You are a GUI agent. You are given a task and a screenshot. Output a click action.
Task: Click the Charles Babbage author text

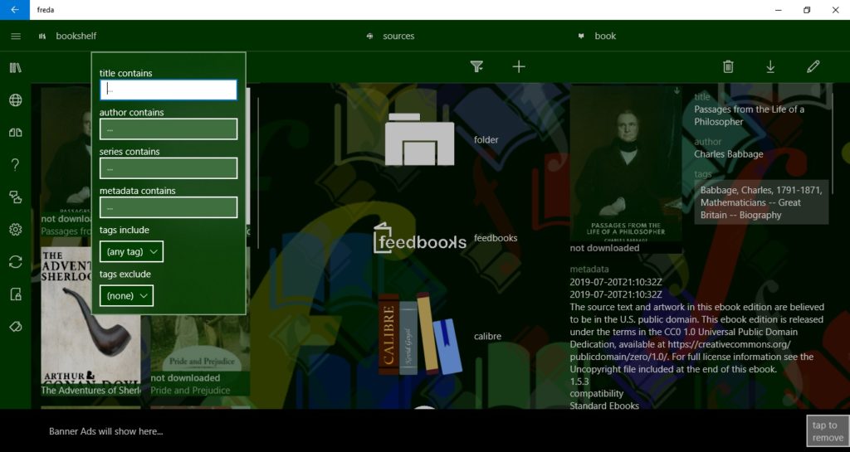[x=729, y=154]
